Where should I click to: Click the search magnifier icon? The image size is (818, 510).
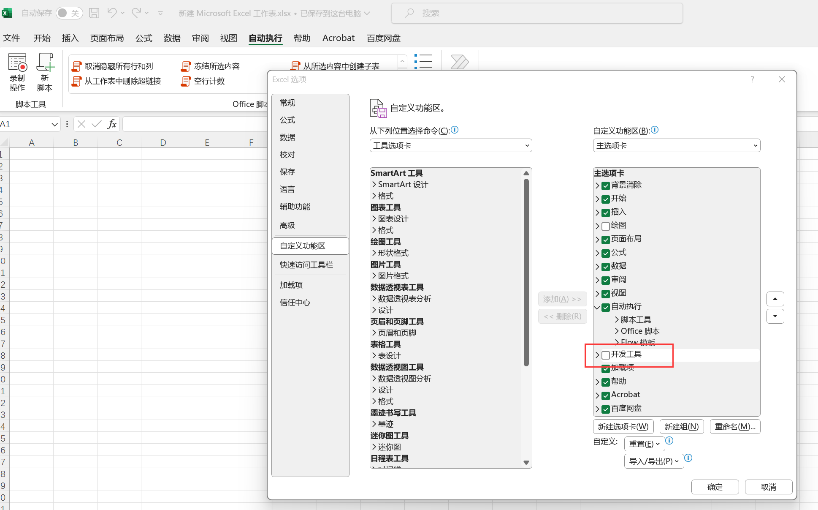pos(409,13)
